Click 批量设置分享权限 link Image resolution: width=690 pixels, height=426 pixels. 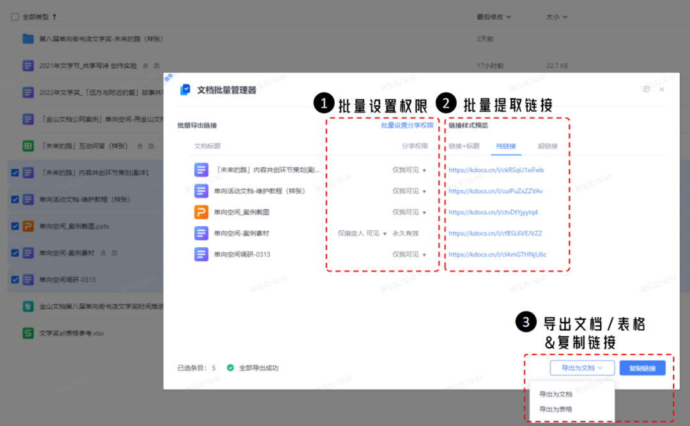[407, 125]
